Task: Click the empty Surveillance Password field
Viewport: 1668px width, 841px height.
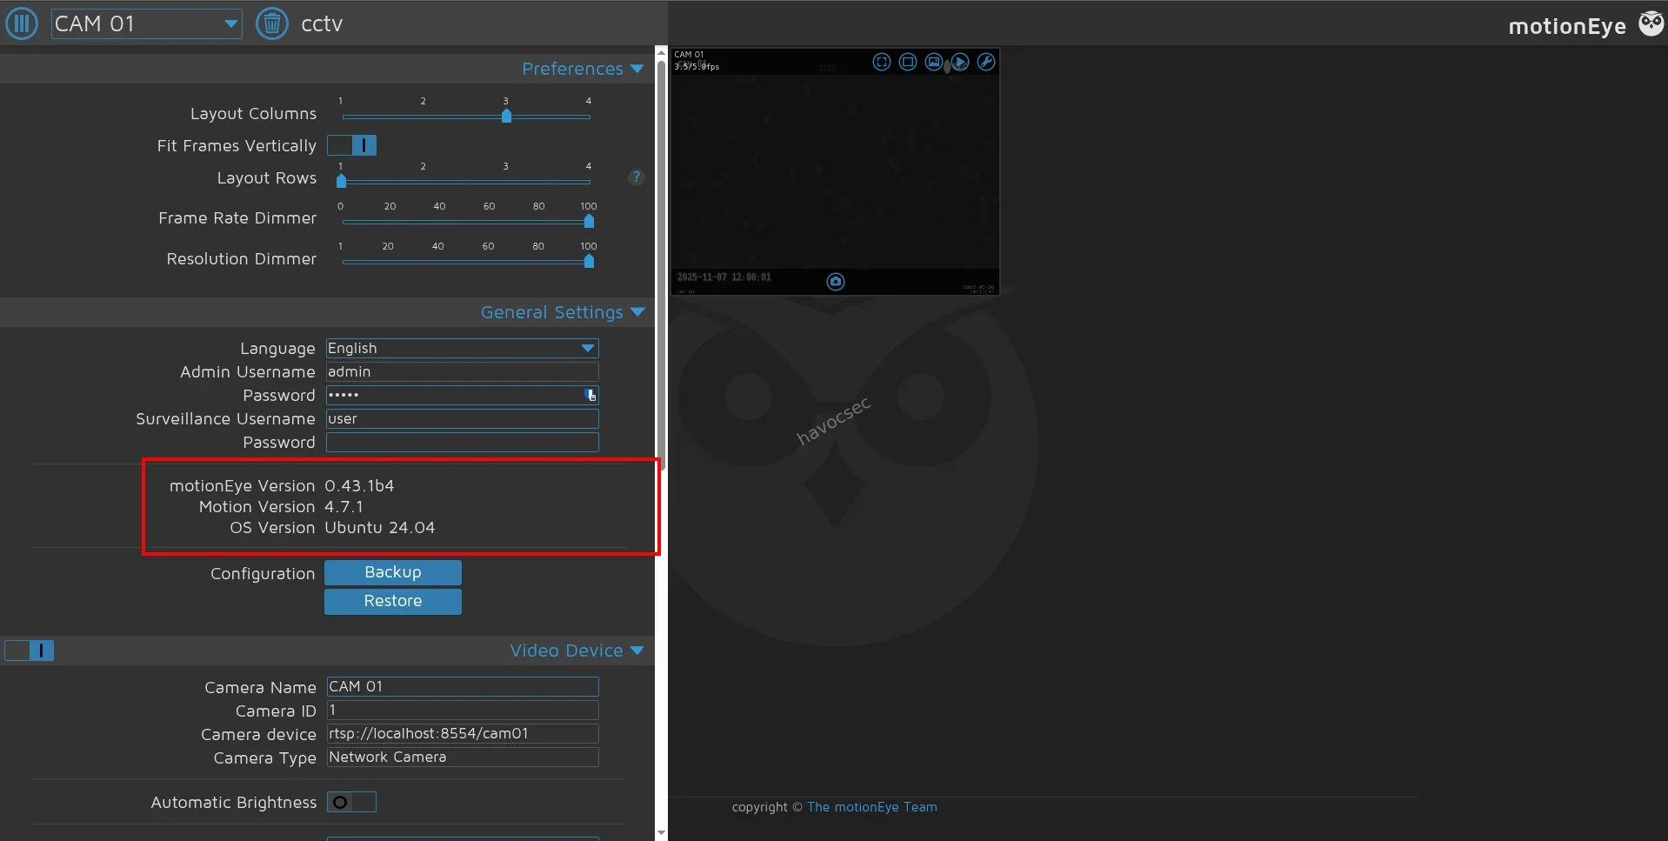Action: click(x=463, y=443)
